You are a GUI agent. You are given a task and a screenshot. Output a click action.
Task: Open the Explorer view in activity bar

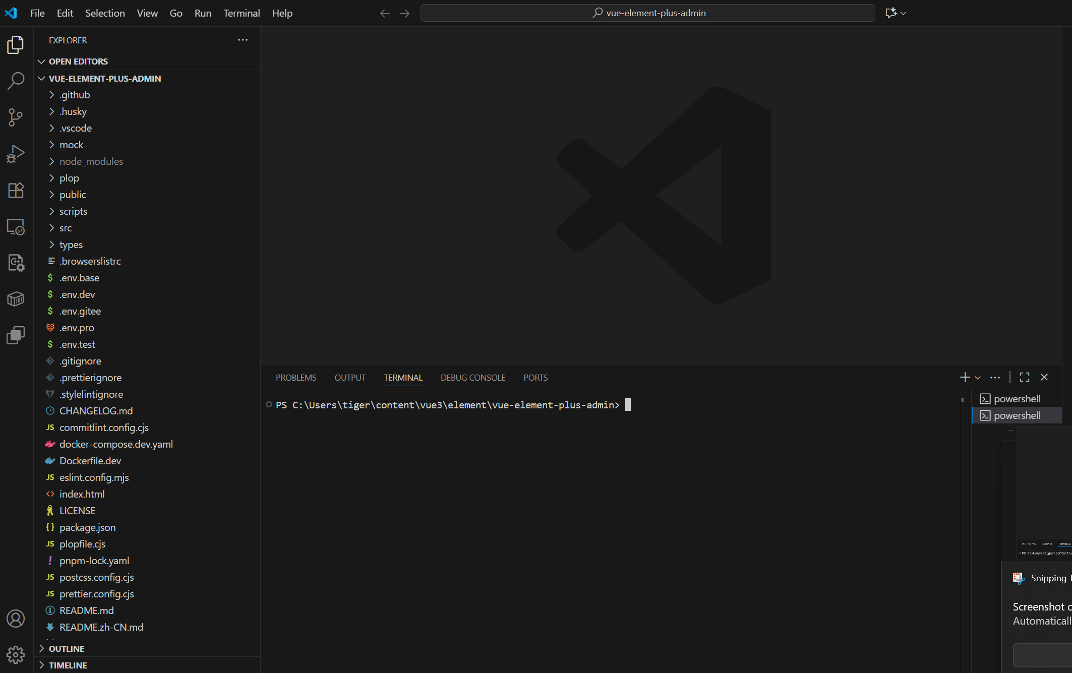coord(16,45)
